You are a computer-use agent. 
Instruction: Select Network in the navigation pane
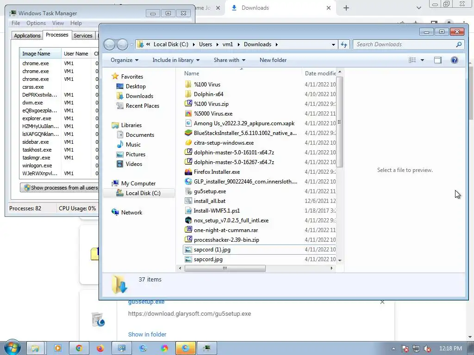pyautogui.click(x=131, y=213)
